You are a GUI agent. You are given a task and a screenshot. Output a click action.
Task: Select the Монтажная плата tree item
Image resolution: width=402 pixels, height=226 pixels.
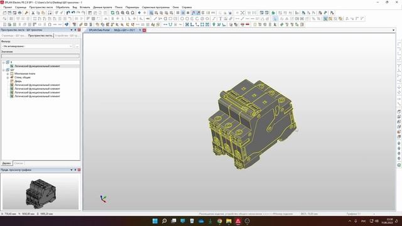25,73
